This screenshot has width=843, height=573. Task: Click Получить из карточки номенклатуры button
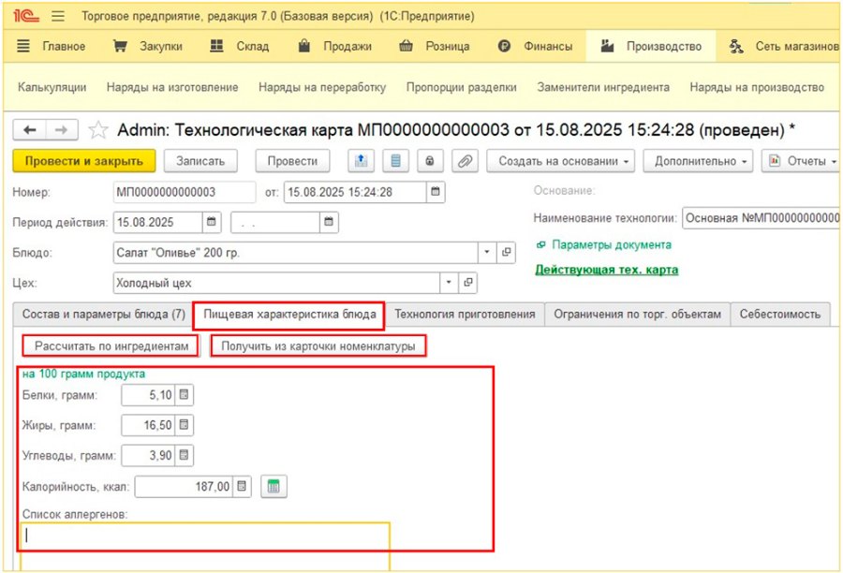[x=318, y=346]
